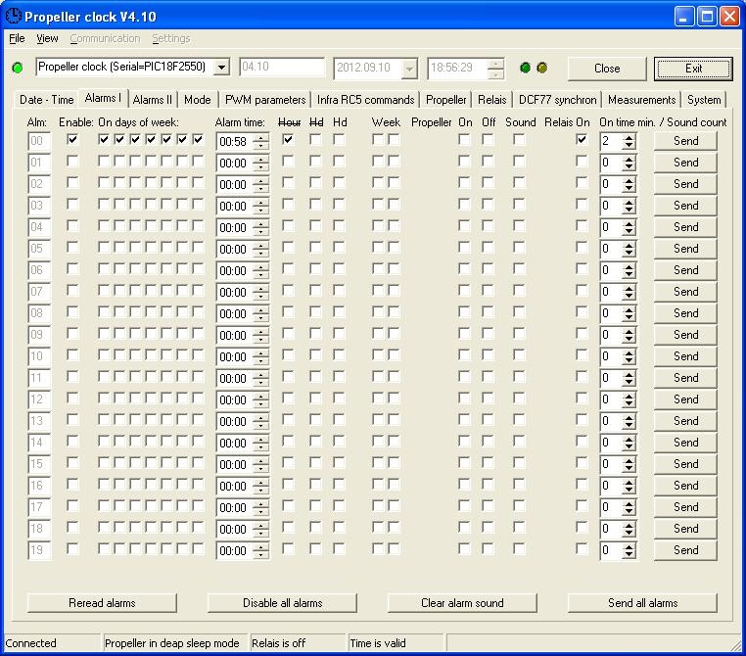Check the Relais On checkbox for alarm 19
This screenshot has height=656, width=746.
coord(581,548)
